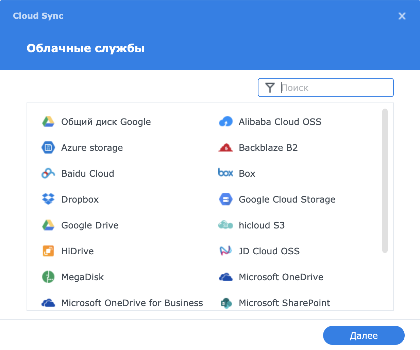
Task: Click the Box logo icon
Action: point(225,173)
